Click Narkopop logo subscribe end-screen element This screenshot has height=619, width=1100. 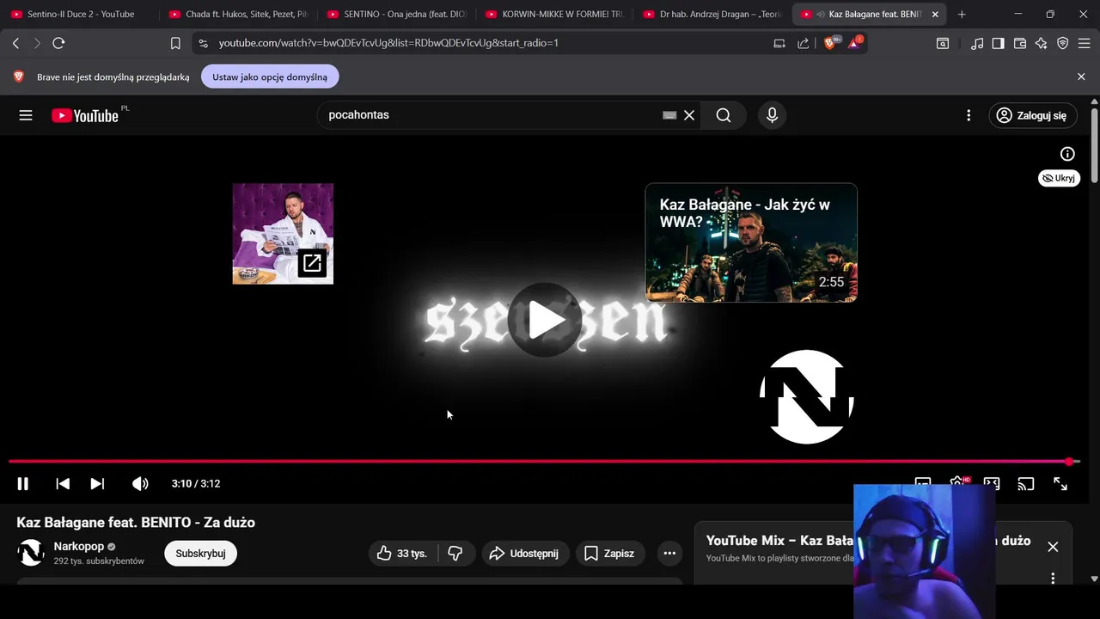click(x=806, y=397)
